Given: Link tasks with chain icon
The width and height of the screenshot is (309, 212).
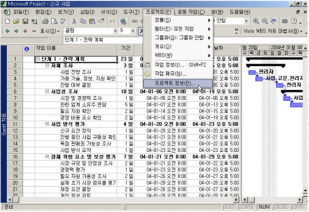Looking at the screenshot, I should pos(134,21).
